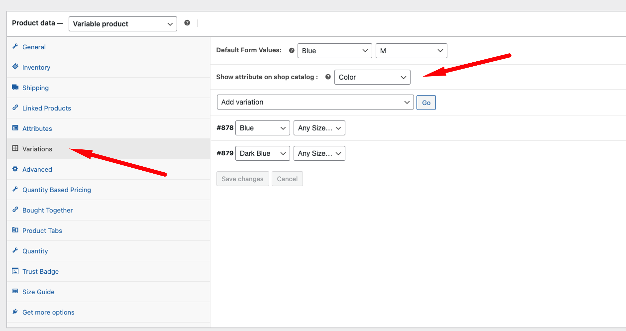Click the grid icon beside Variations
The height and width of the screenshot is (331, 626).
15,149
